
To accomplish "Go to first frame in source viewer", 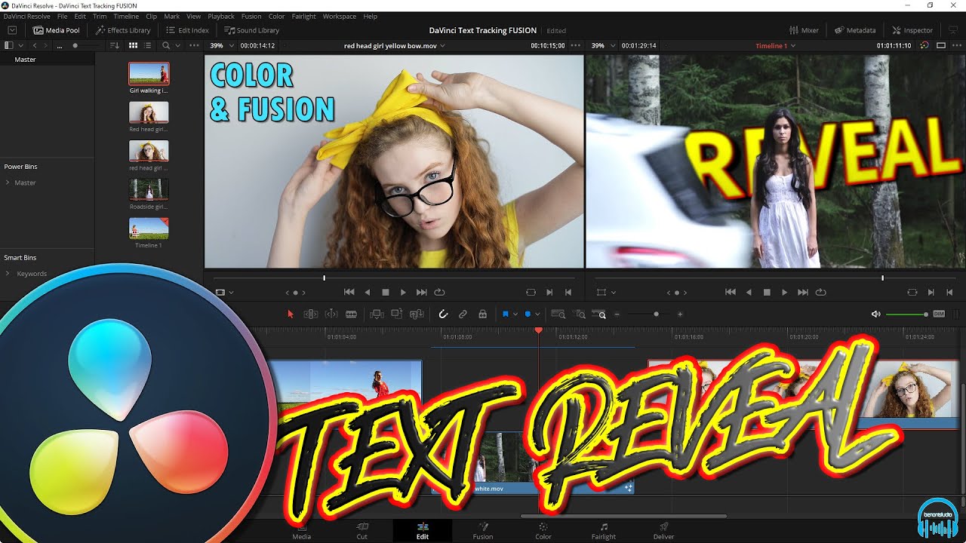I will click(x=349, y=292).
